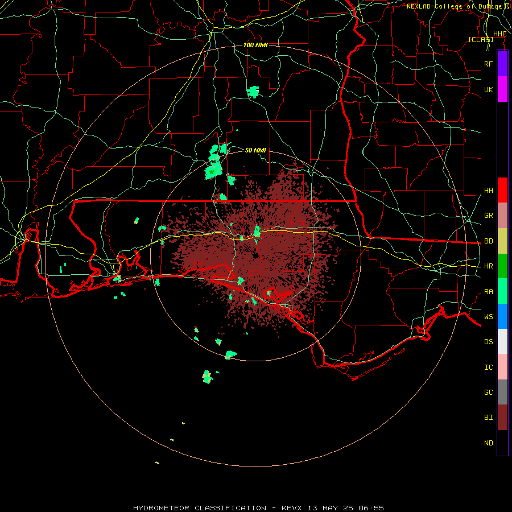512x512 pixels.
Task: Select the BD yellow legend swatch
Action: coord(502,241)
